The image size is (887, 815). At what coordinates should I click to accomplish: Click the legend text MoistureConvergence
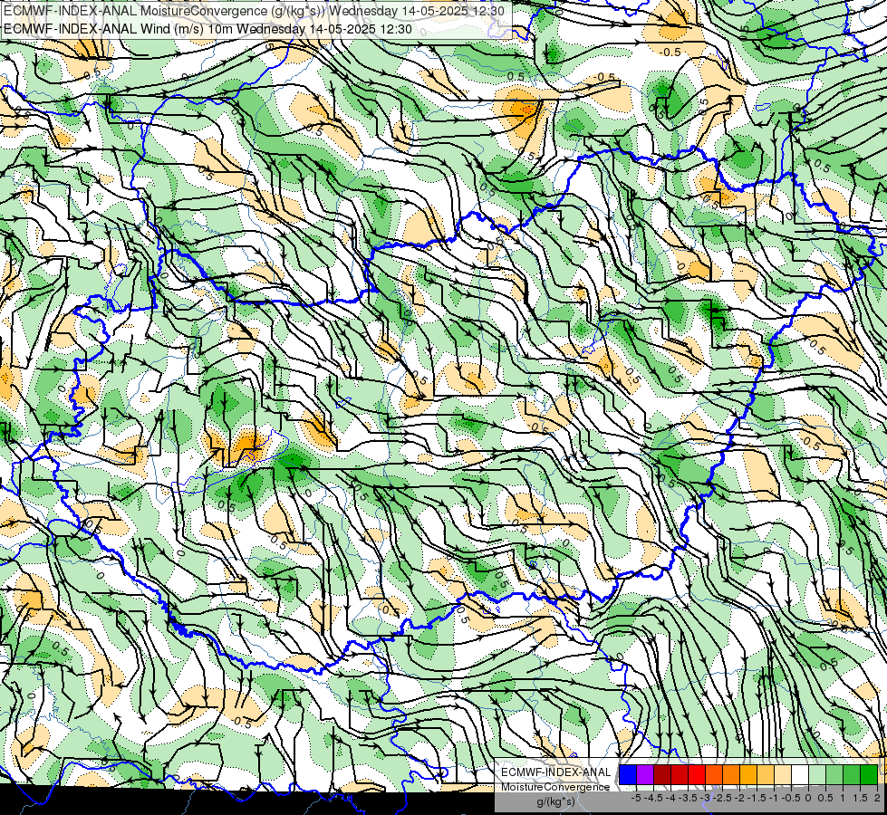click(555, 787)
